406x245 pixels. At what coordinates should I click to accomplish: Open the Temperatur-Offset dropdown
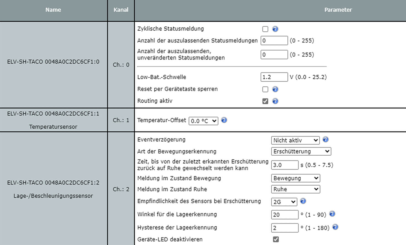click(203, 121)
